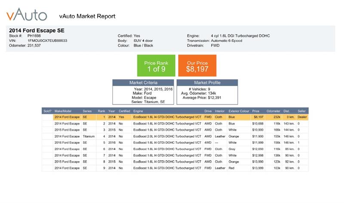Screen dimensions: 344x203
Task: Click the $10,688 price cell
Action: (x=258, y=123)
